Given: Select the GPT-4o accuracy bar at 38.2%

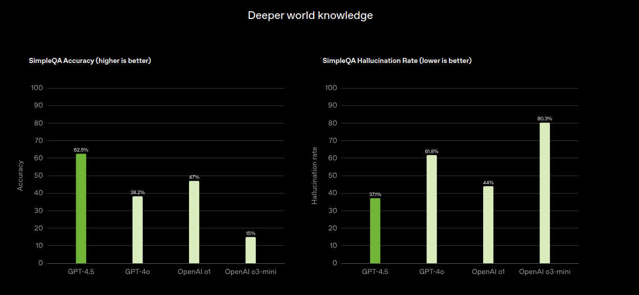Looking at the screenshot, I should tap(137, 229).
